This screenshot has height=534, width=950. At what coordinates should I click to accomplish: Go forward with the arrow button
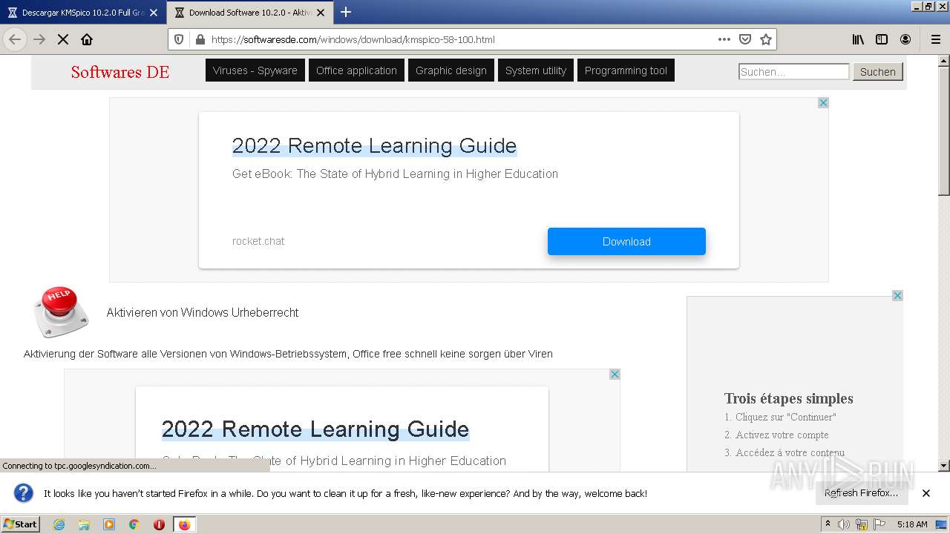click(39, 39)
